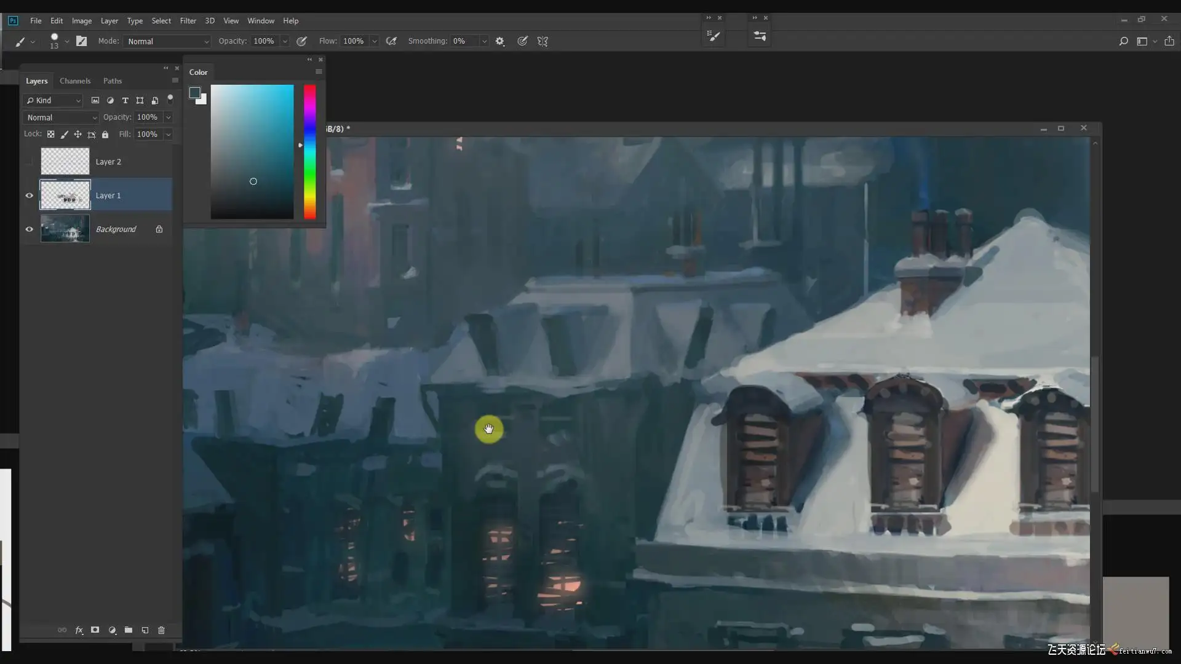The width and height of the screenshot is (1181, 664).
Task: Open brush Opacity slider dropdown arrow
Action: click(285, 41)
